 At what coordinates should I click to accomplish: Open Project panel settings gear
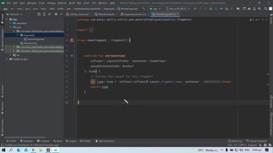click(56, 14)
